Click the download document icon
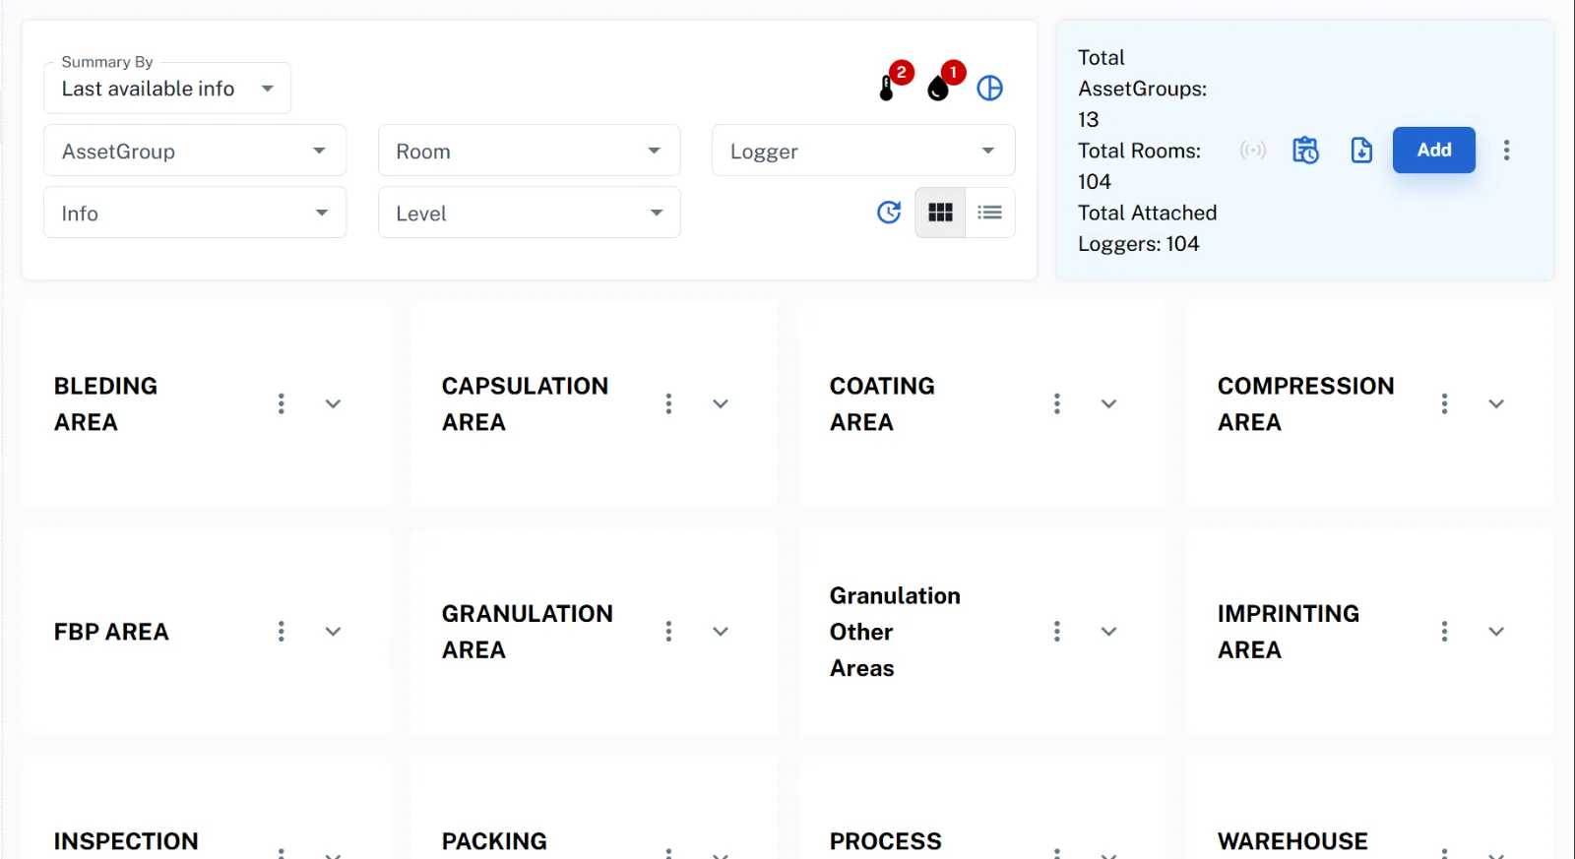 [1361, 151]
